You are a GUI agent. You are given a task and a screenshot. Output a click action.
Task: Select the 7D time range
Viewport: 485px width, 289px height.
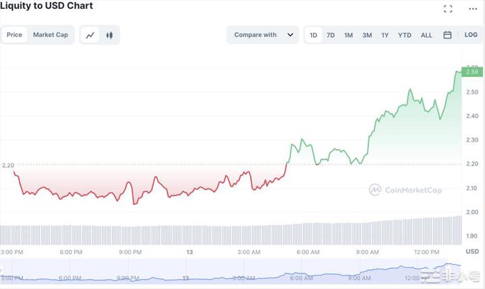pos(331,35)
